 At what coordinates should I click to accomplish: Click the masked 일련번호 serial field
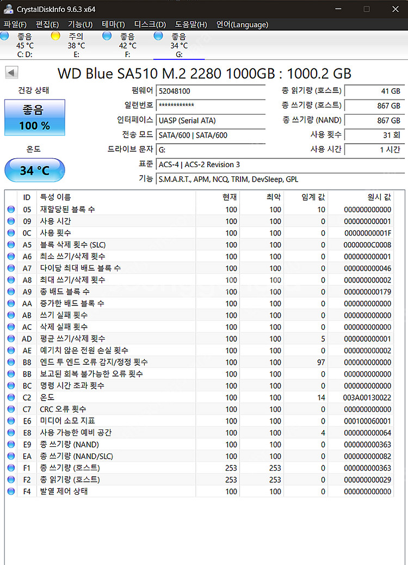(211, 106)
